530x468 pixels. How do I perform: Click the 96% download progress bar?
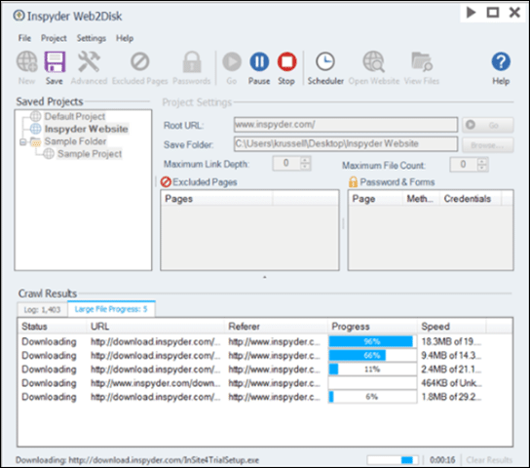372,341
